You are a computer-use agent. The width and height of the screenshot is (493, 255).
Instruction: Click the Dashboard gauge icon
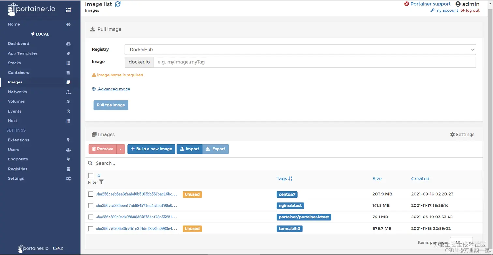(68, 44)
